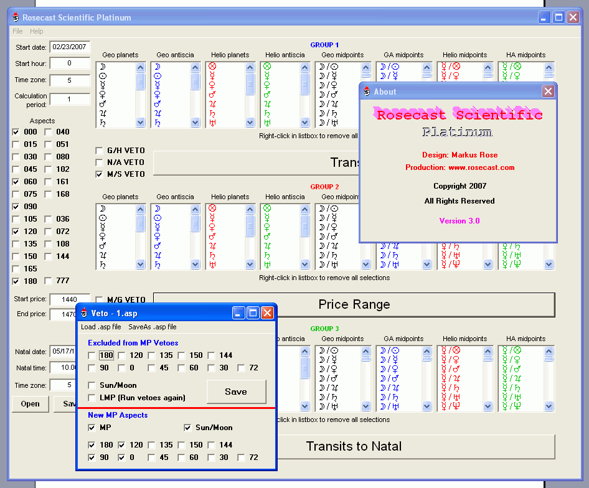Viewport: 589px width, 488px height.
Task: Click Save in the Veto window
Action: click(236, 392)
